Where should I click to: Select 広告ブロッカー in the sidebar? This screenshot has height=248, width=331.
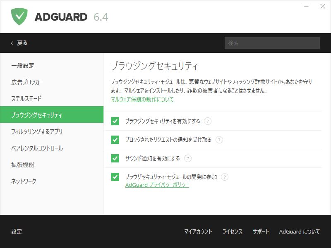click(52, 82)
